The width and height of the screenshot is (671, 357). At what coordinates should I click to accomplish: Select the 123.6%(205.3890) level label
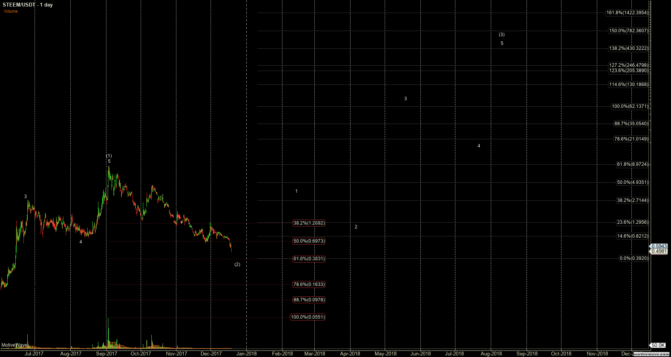tap(629, 71)
